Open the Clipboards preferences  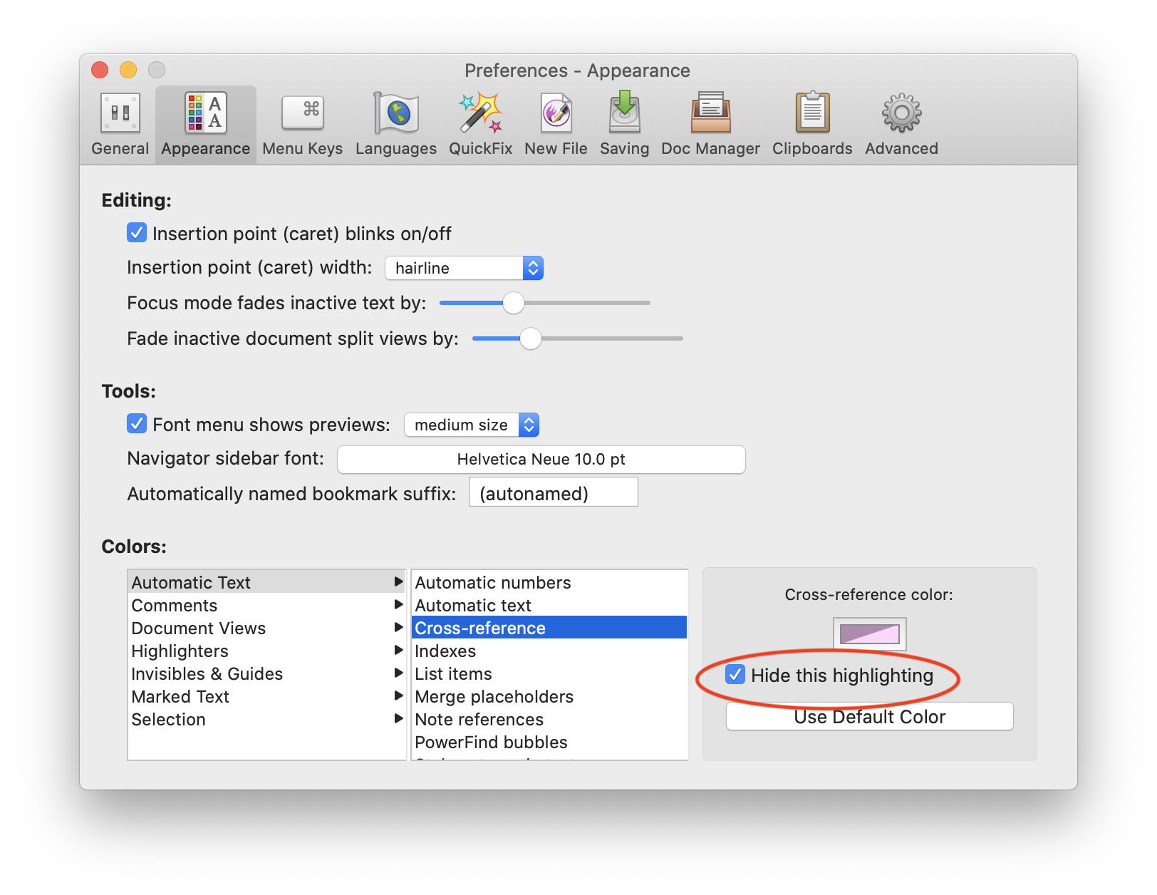(811, 123)
